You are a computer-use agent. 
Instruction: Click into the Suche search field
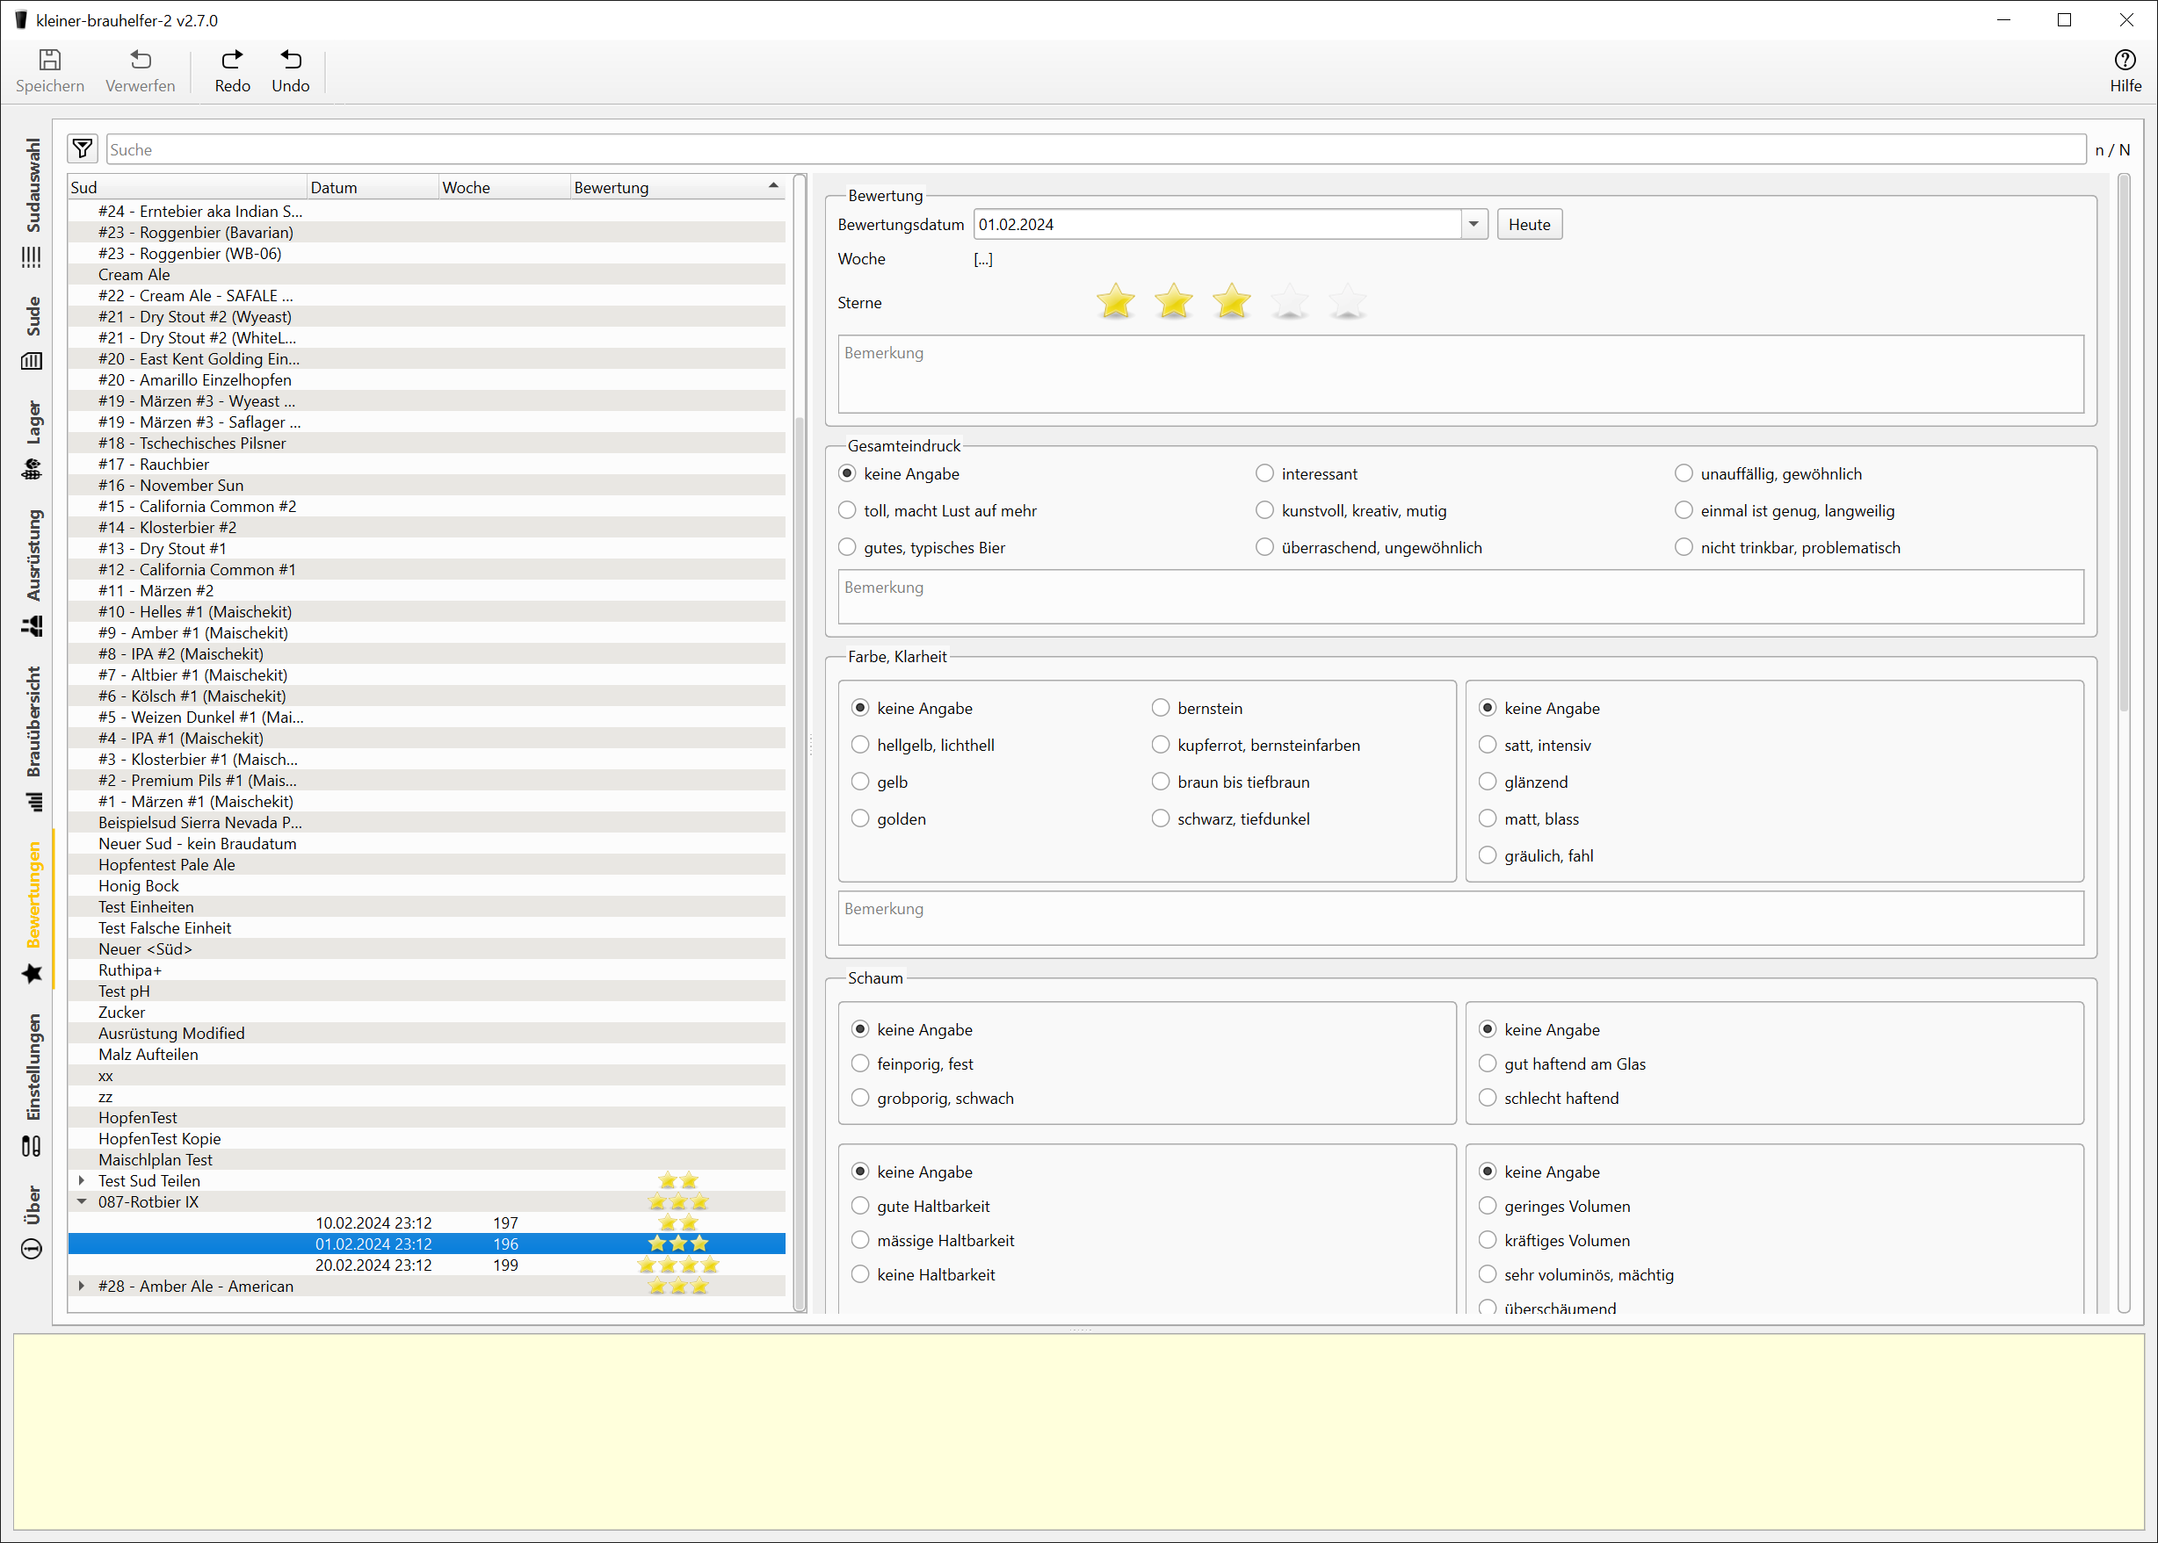pyautogui.click(x=1093, y=149)
